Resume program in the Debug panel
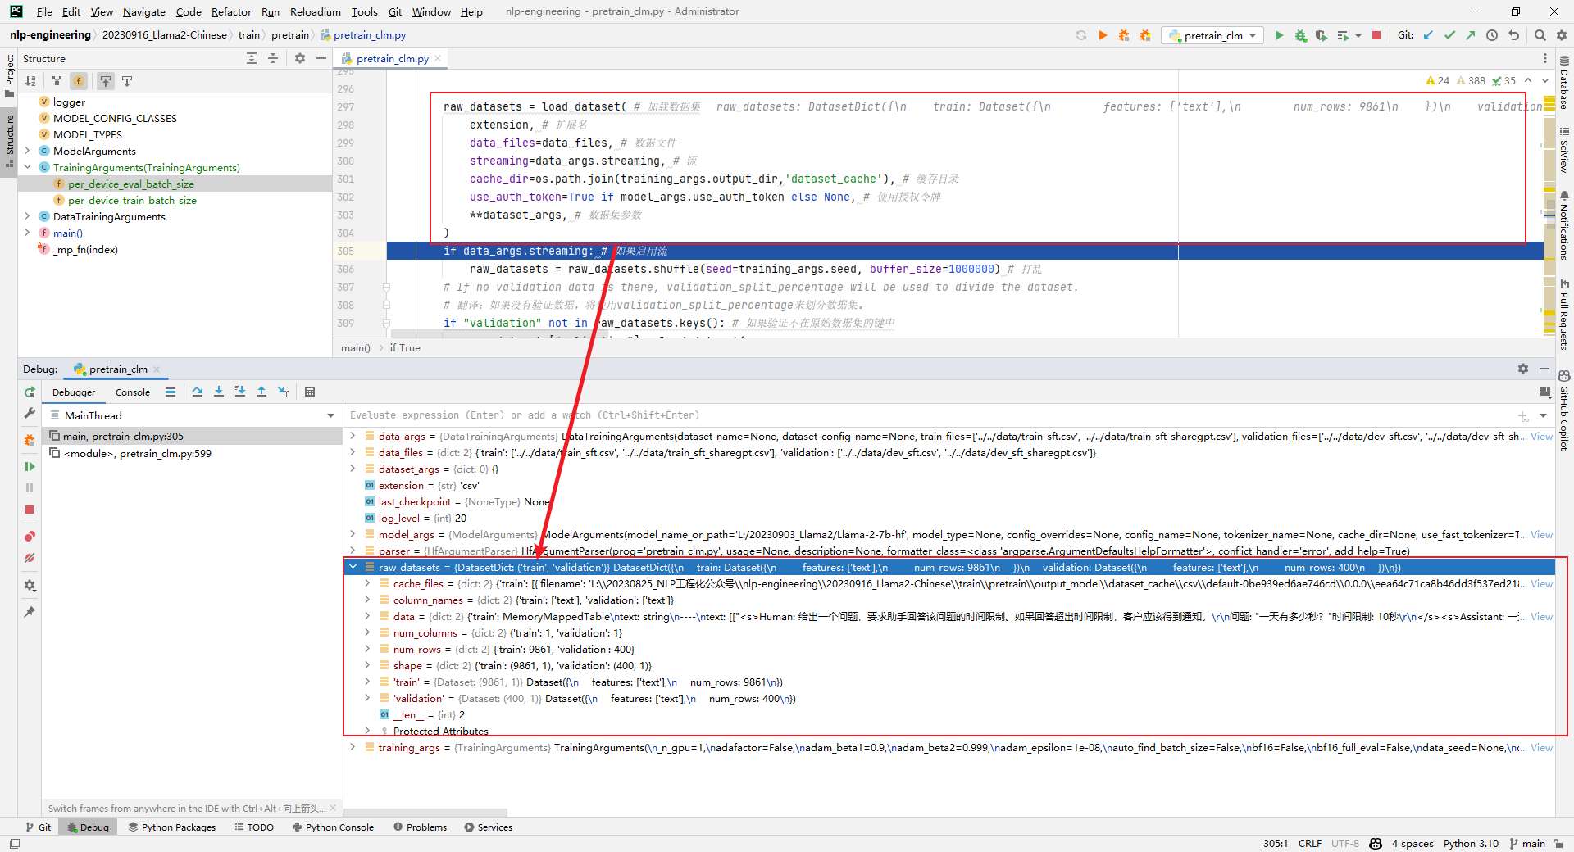The height and width of the screenshot is (852, 1574). tap(30, 466)
